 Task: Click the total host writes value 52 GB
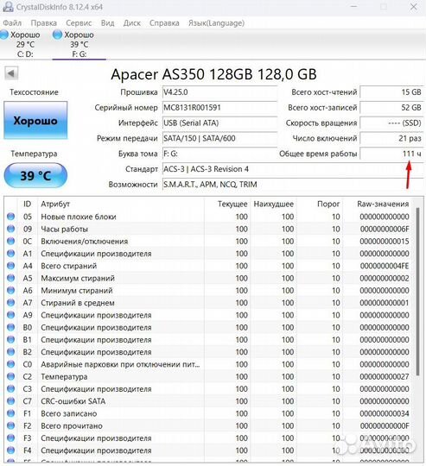coord(391,108)
